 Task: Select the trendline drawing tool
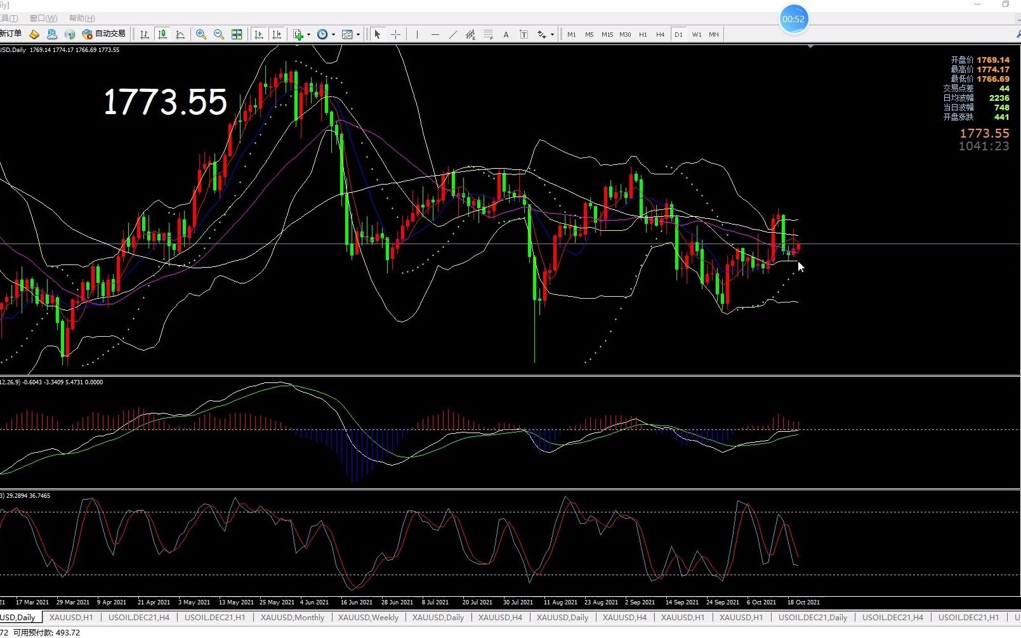pyautogui.click(x=452, y=34)
